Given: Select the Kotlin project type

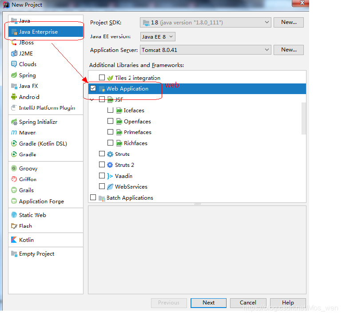Looking at the screenshot, I should click(x=46, y=240).
